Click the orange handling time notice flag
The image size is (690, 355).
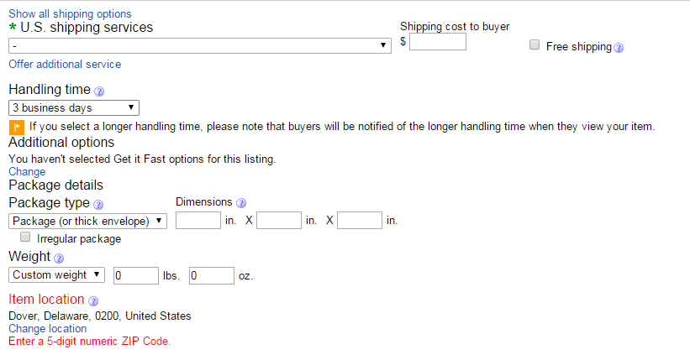tap(16, 127)
